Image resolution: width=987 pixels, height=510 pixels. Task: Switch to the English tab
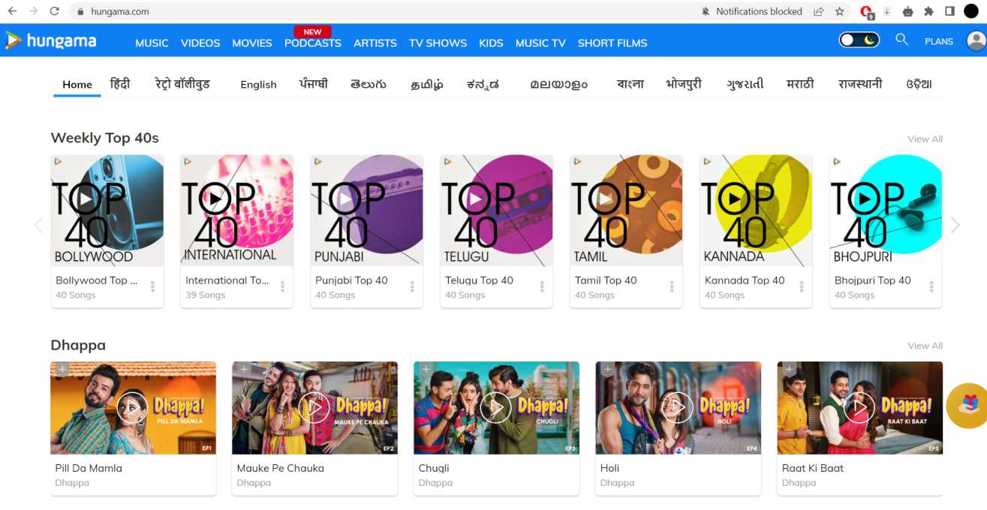point(258,85)
